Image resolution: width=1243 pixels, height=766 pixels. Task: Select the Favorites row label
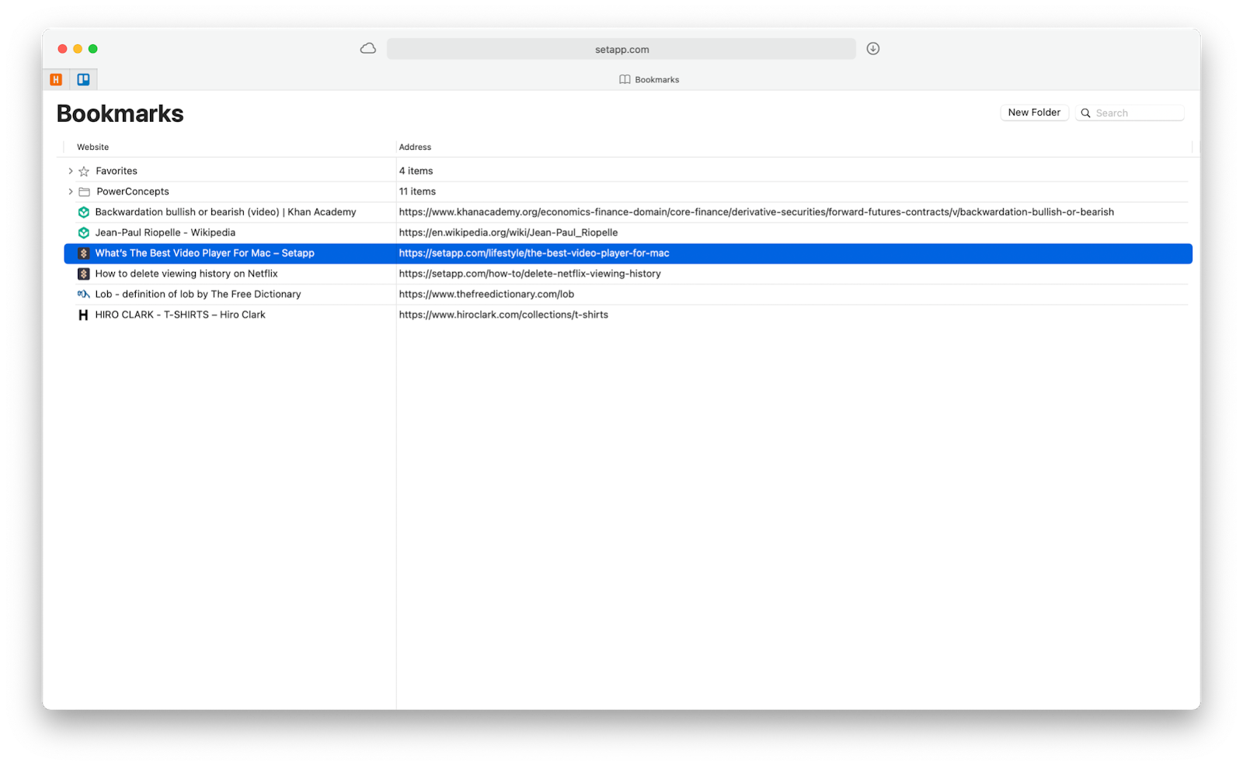click(x=117, y=171)
